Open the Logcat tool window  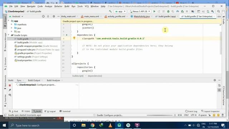50,111
